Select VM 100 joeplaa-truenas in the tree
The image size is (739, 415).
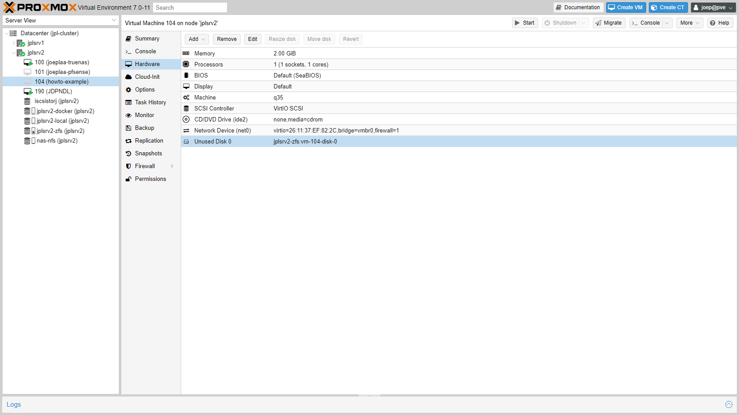(62, 62)
